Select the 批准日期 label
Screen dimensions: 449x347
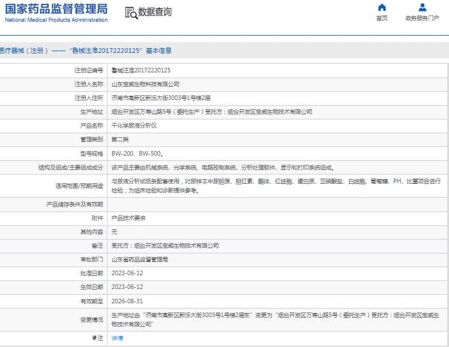click(91, 273)
